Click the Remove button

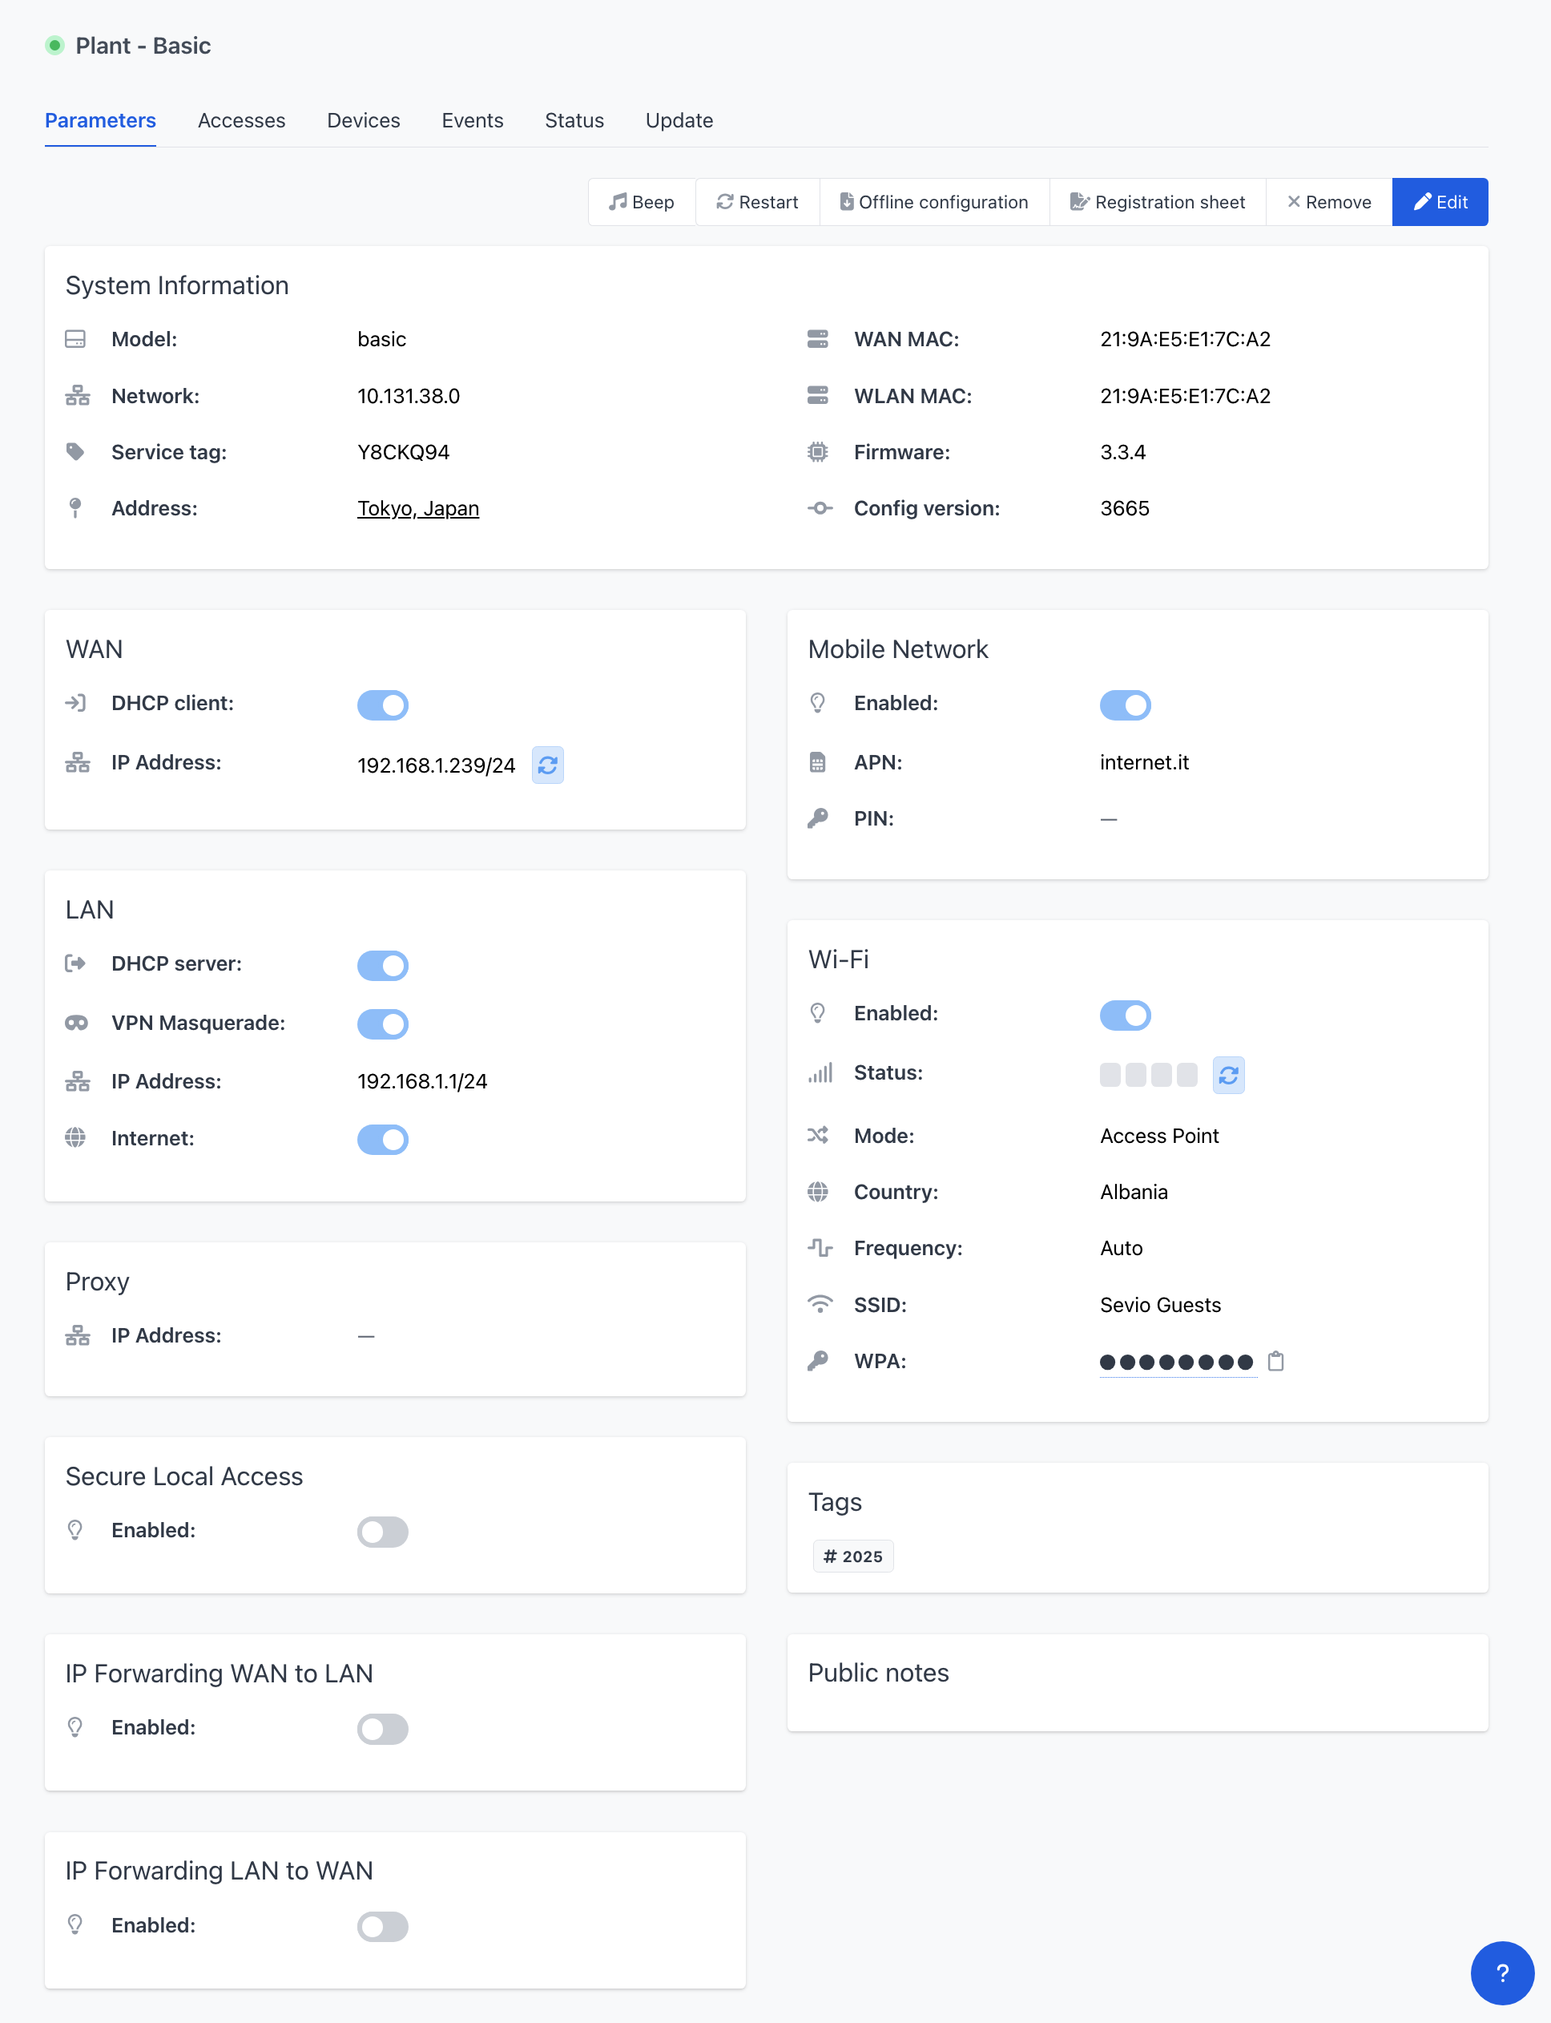coord(1328,201)
